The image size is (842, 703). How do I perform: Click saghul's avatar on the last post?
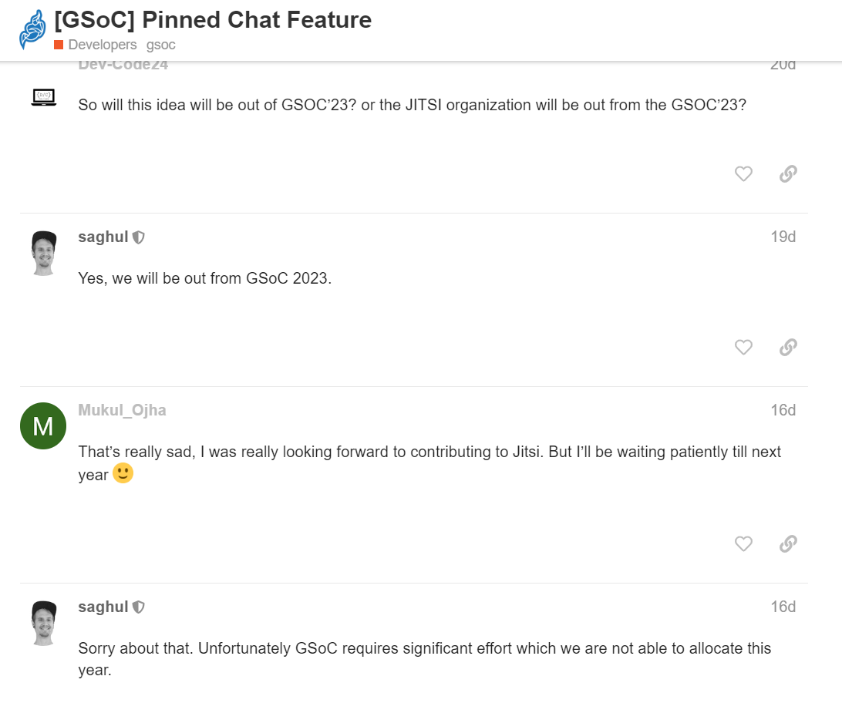click(43, 622)
